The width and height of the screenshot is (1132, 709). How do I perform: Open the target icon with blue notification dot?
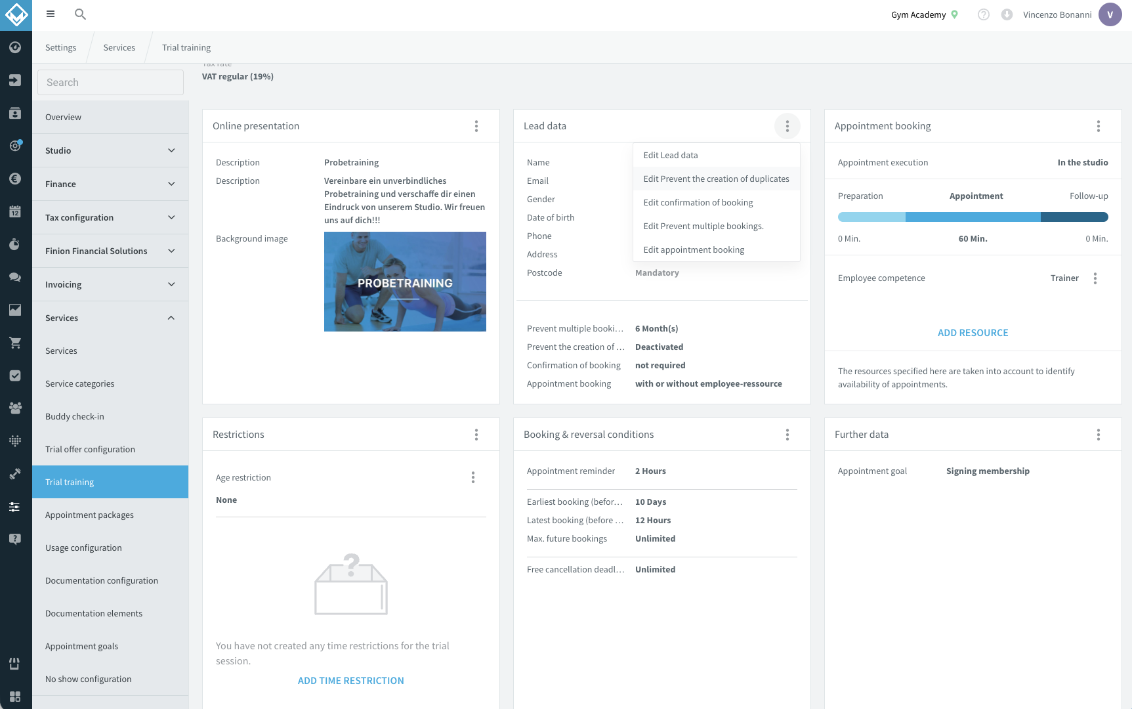pyautogui.click(x=15, y=146)
